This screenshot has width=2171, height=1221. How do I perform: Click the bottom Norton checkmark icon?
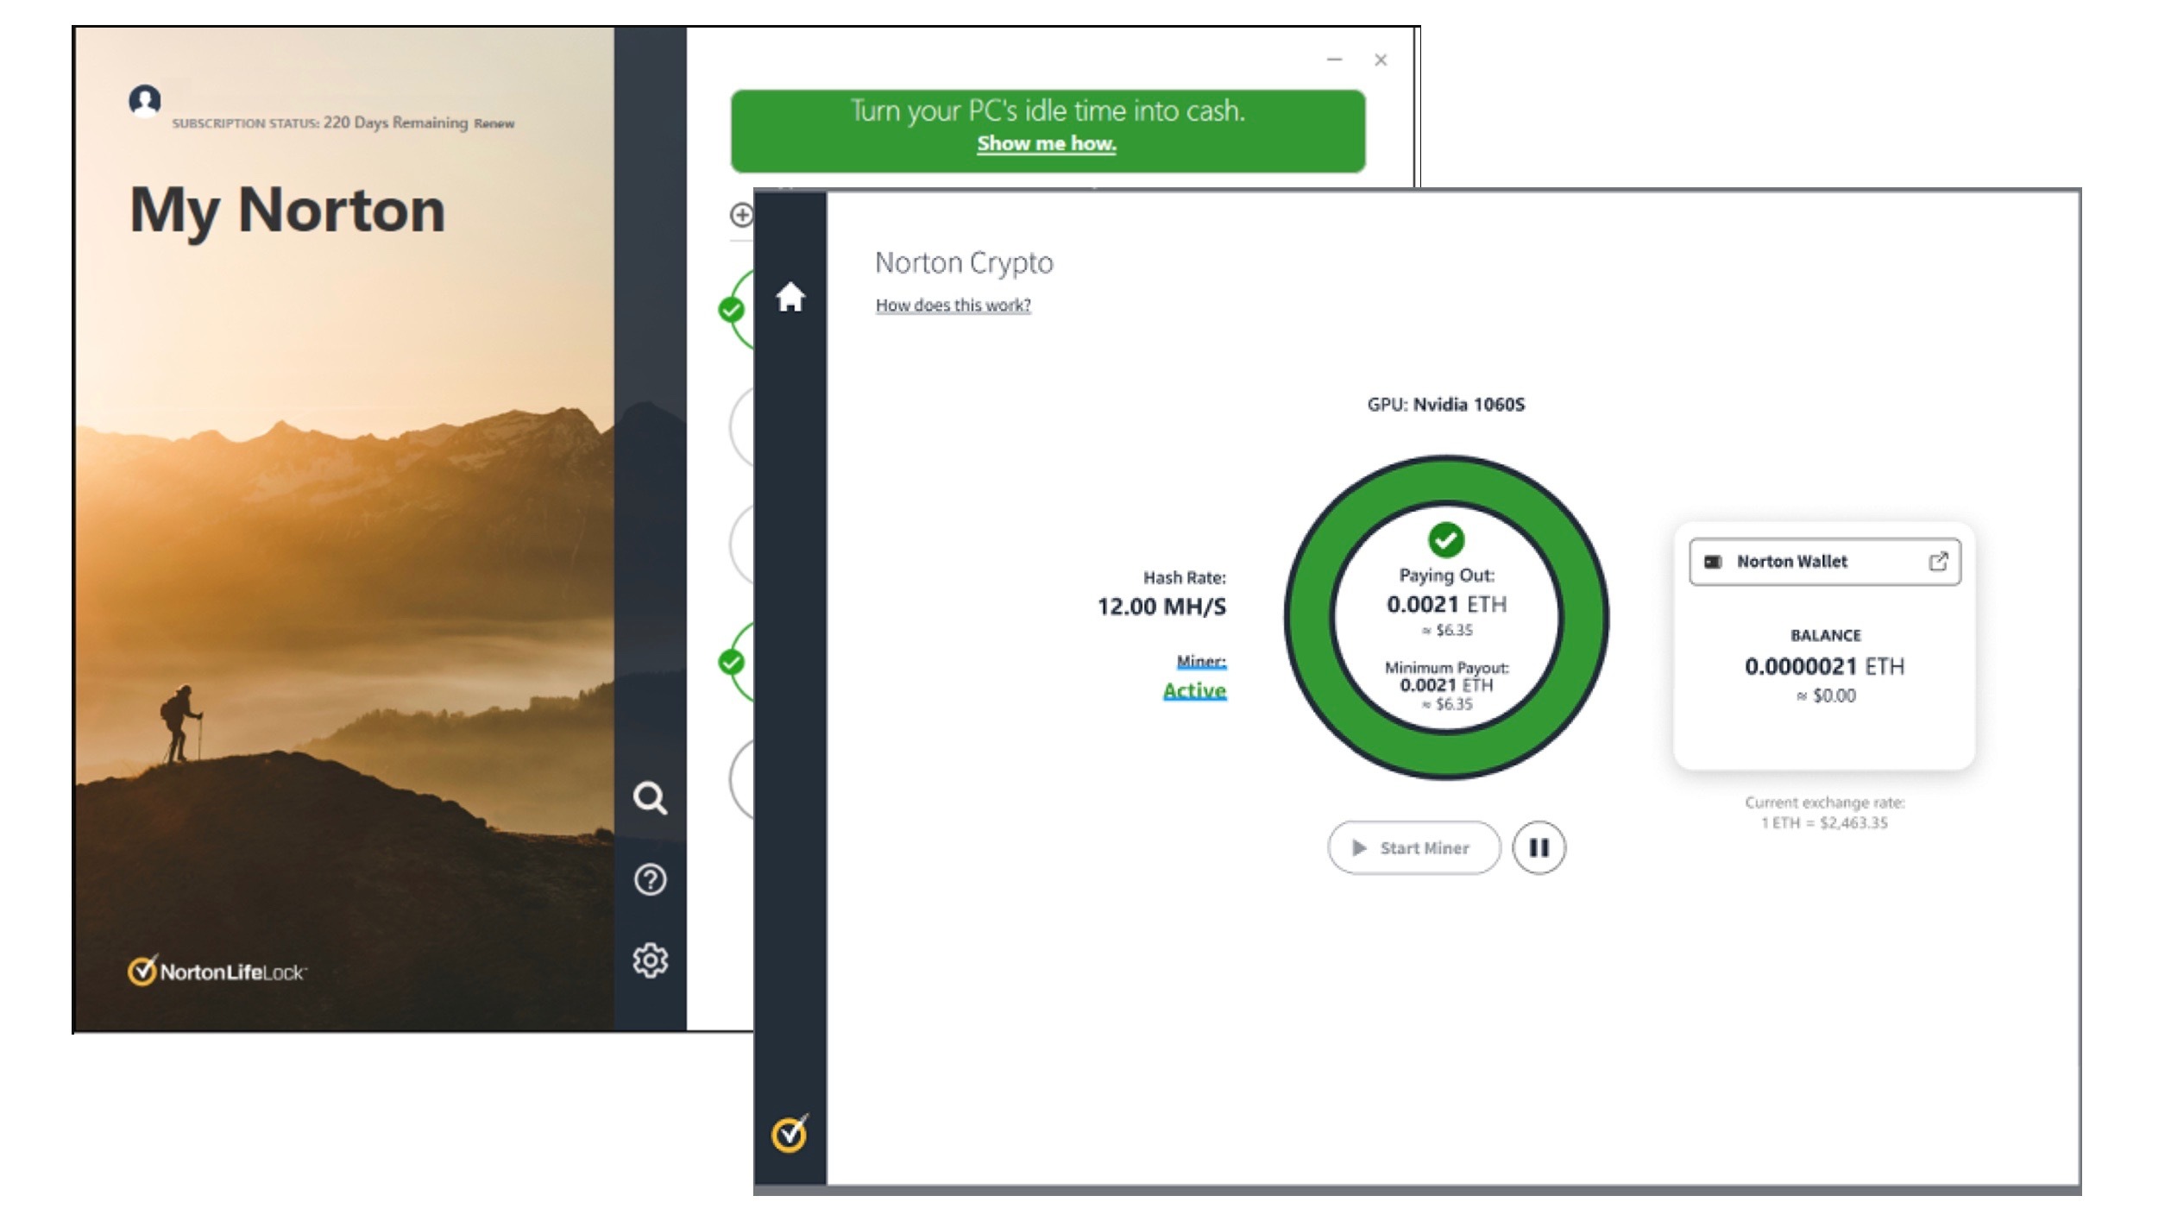[792, 1131]
